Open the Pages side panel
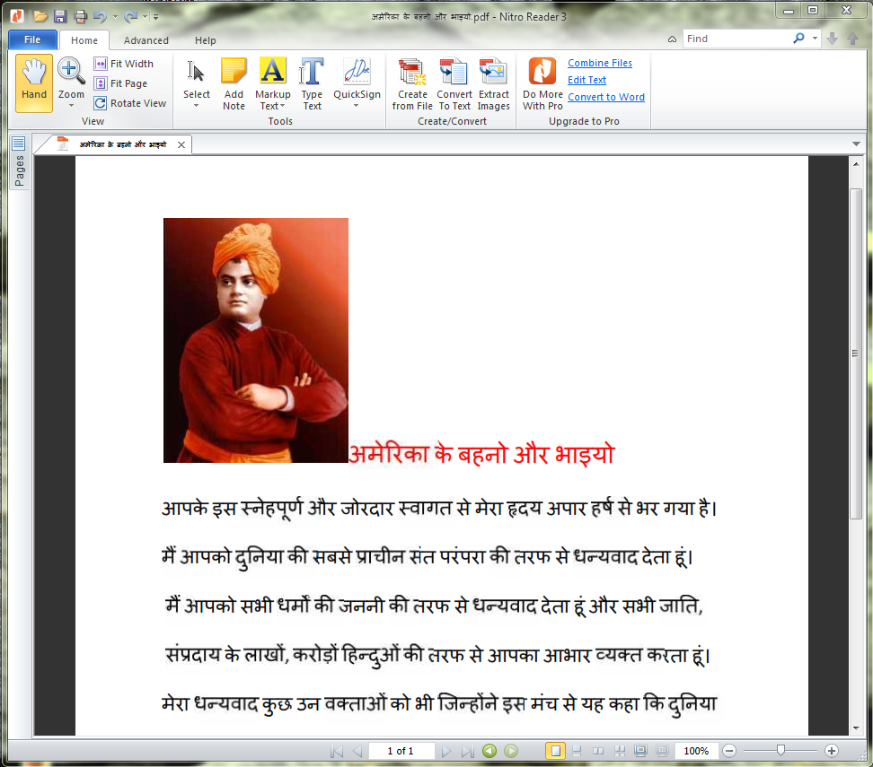The height and width of the screenshot is (767, 873). click(x=19, y=162)
